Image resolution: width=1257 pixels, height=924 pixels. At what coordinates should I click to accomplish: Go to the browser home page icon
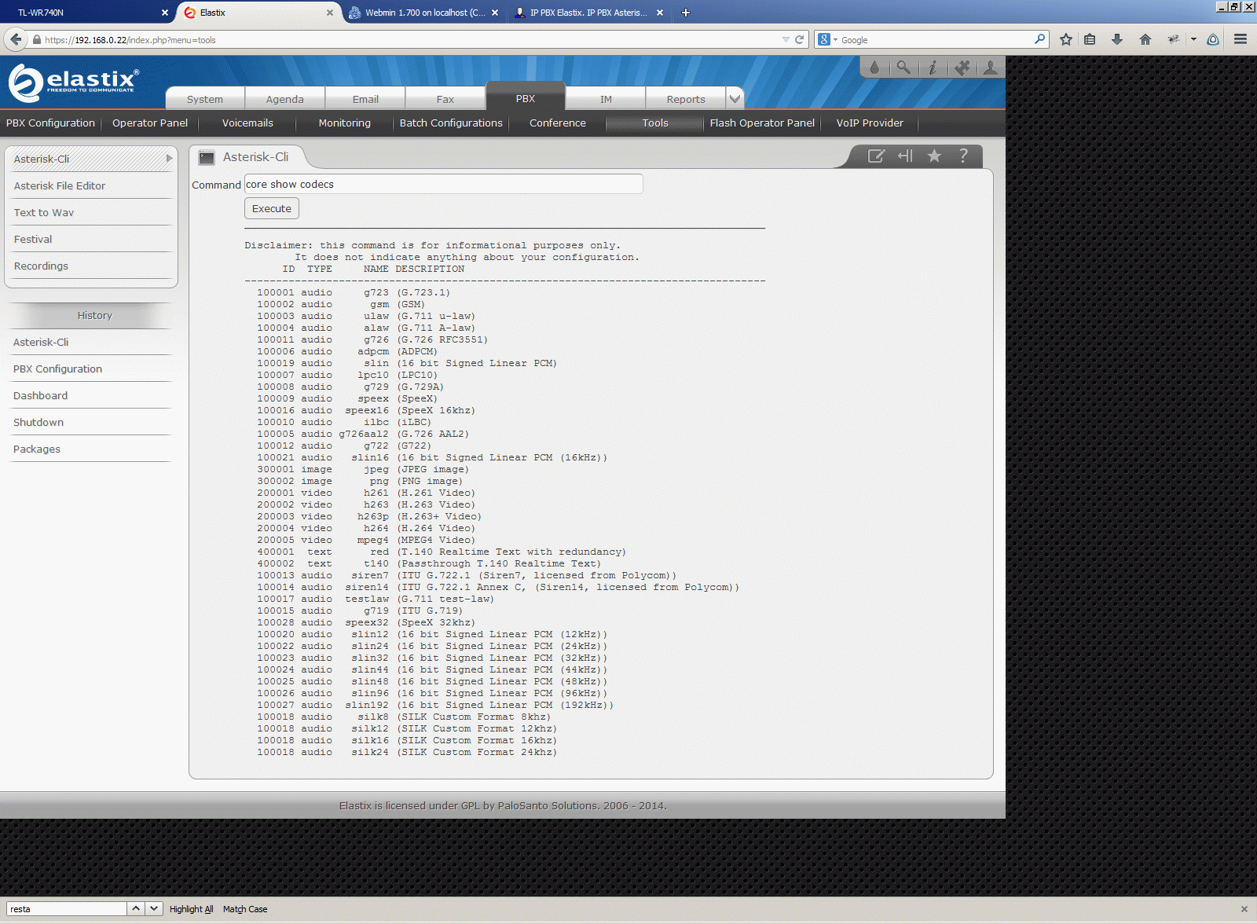[1145, 39]
